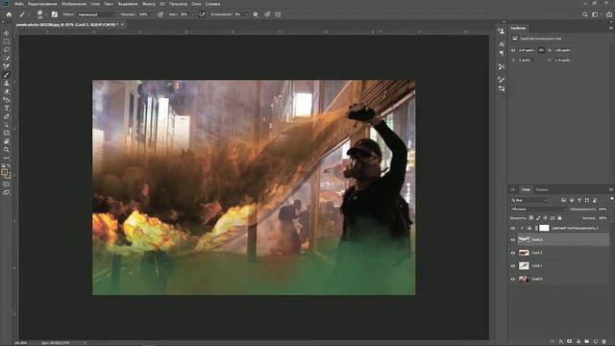Select the white mask thumbnail
This screenshot has width=615, height=346.
(544, 228)
